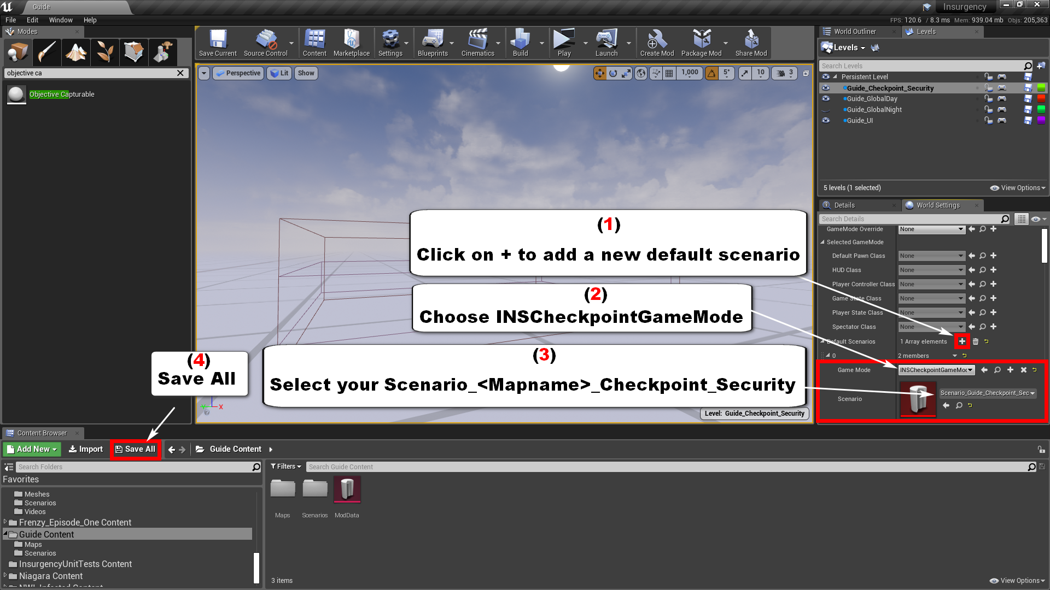This screenshot has width=1050, height=590.
Task: Toggle visibility of Persistent Level
Action: pos(826,77)
